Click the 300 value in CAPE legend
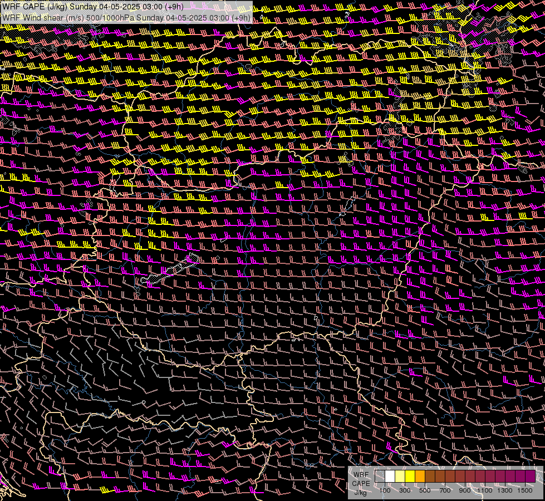Screen dimensions: 545x501 pos(405,490)
